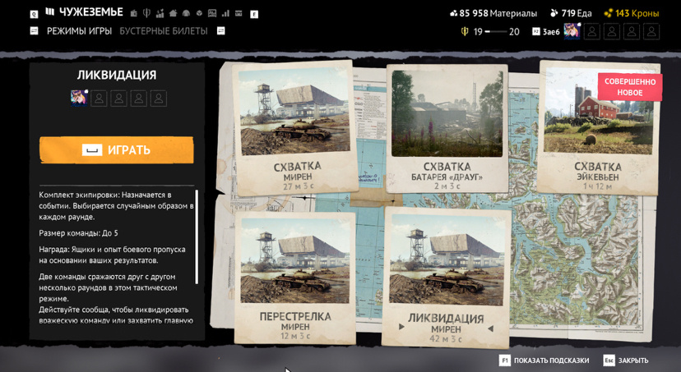681x372 pixels.
Task: Click the key hint right of БУСТЕРНЫЕ БИЛЕТЫ
Action: 221,30
